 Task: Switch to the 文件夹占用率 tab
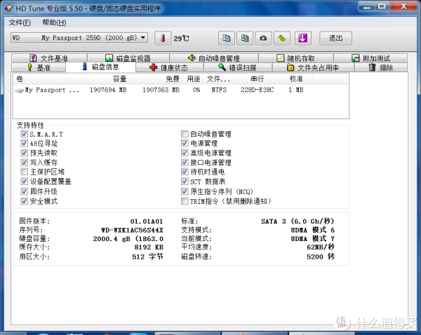click(x=313, y=67)
